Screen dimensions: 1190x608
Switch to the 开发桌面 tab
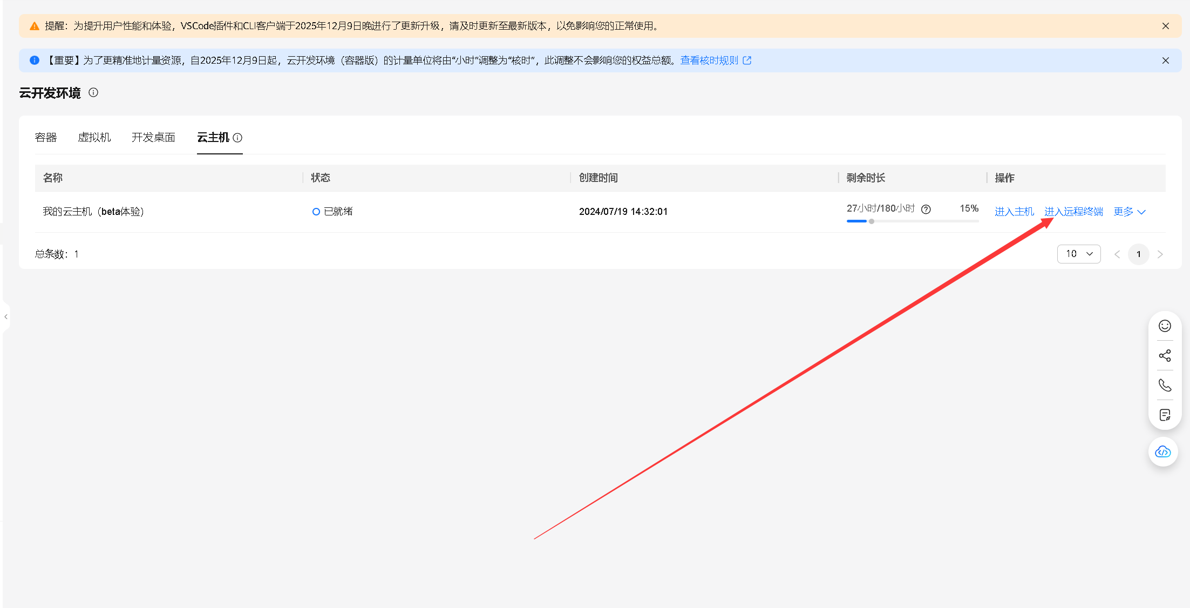click(153, 137)
